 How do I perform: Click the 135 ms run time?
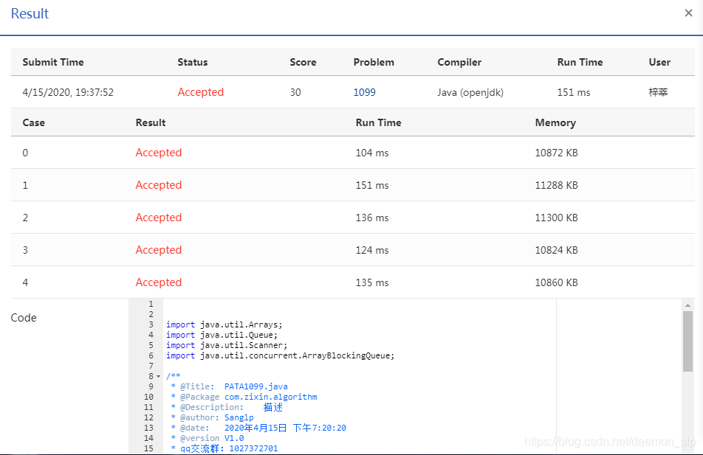[372, 282]
